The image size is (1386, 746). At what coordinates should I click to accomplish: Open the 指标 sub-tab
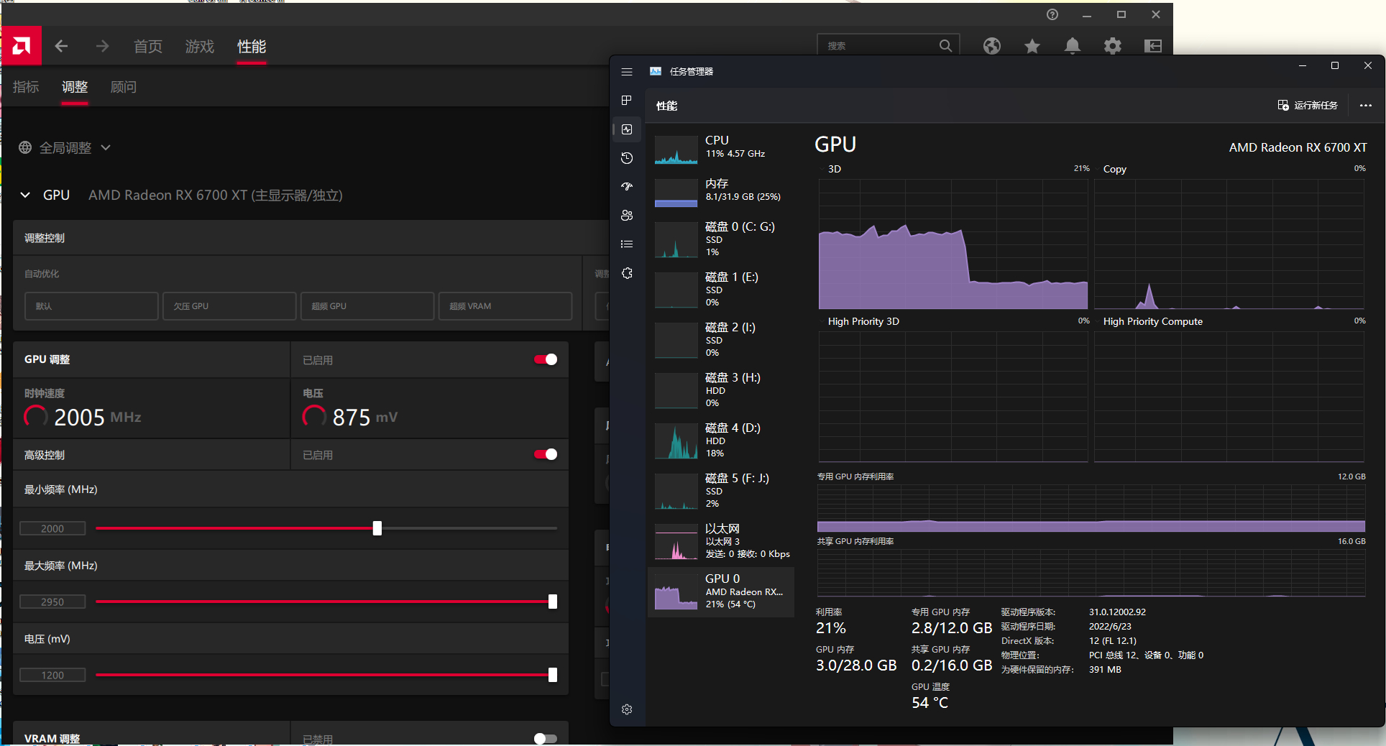(x=26, y=87)
